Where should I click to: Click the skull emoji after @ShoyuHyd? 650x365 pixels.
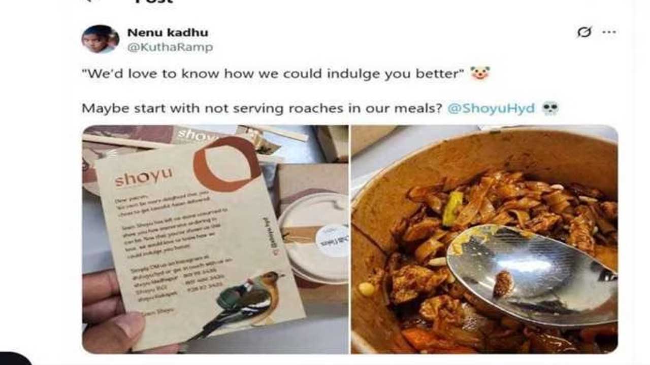pos(550,108)
